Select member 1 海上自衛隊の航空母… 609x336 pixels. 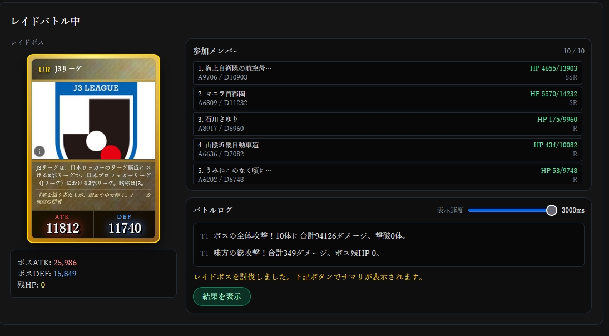click(x=388, y=73)
